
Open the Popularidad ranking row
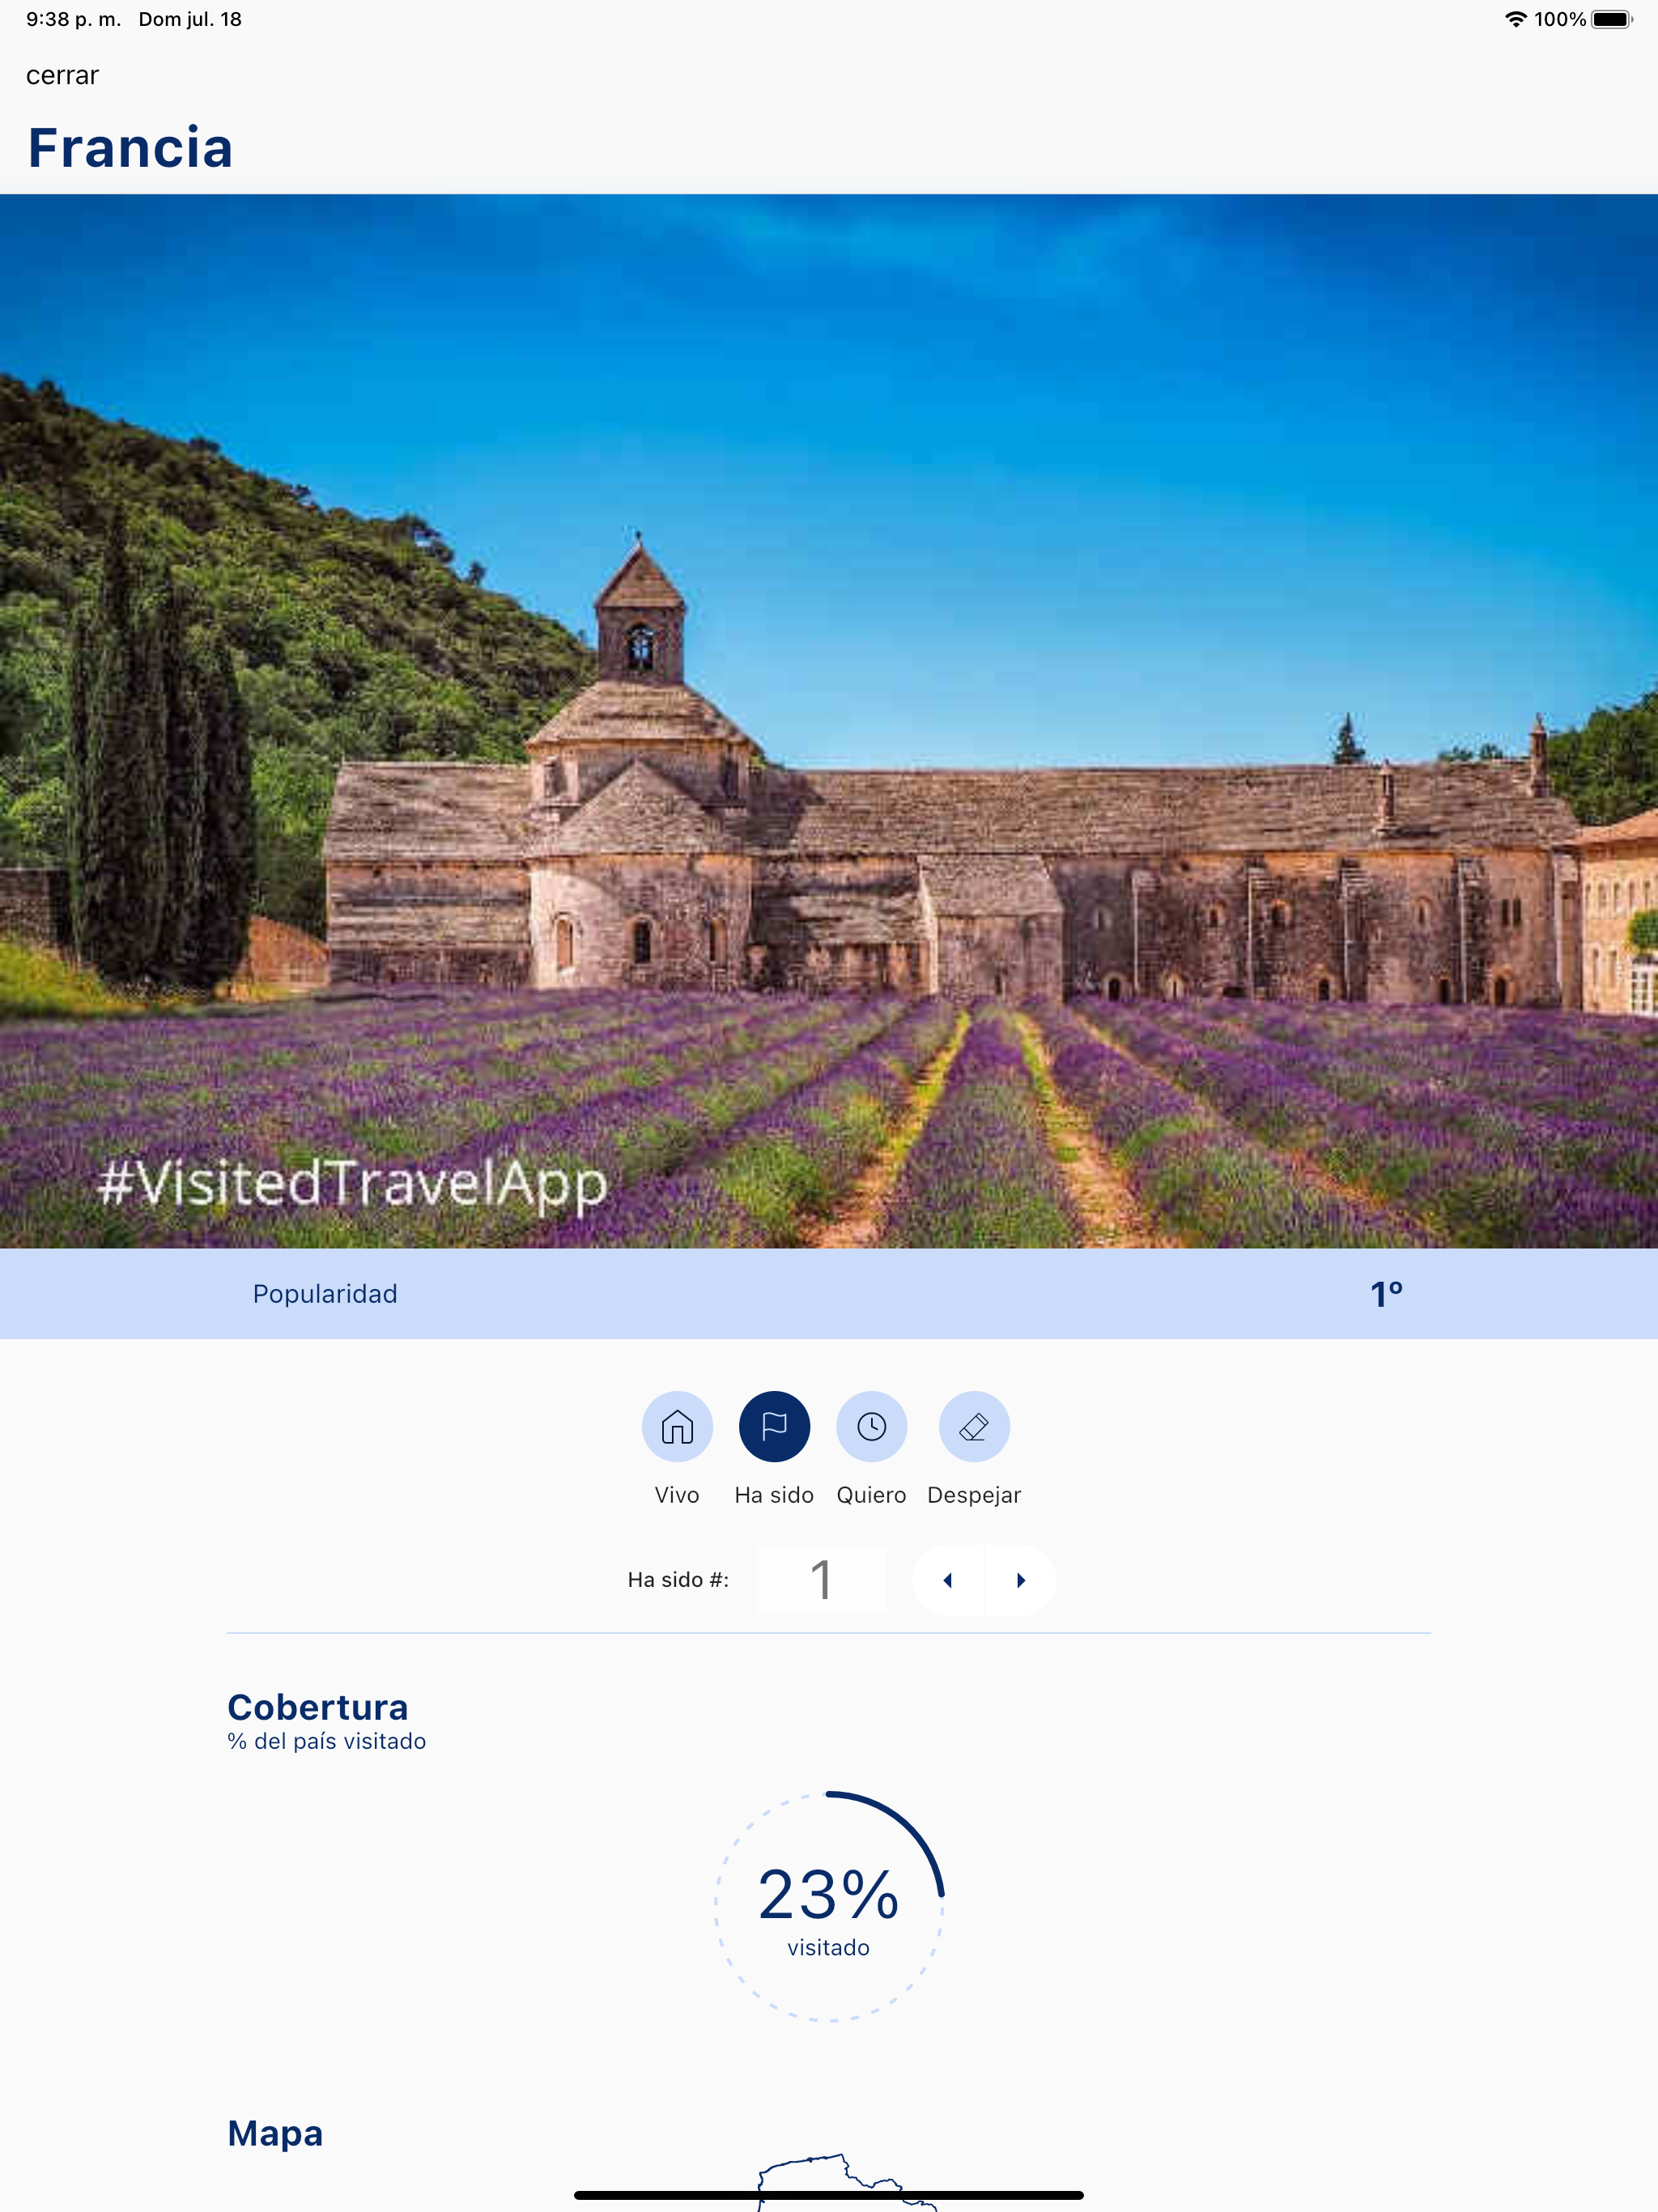coord(829,1293)
